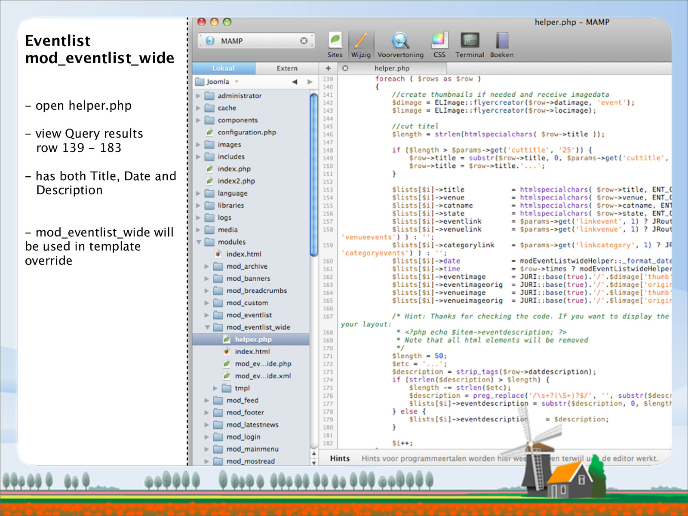Click the '} else {' code line
688x516 pixels.
pyautogui.click(x=408, y=412)
